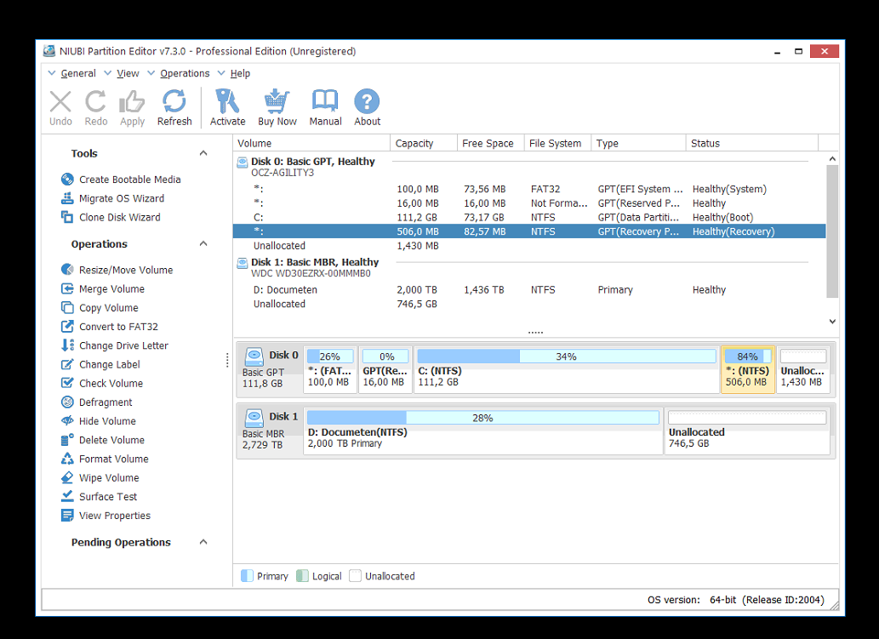Image resolution: width=879 pixels, height=639 pixels.
Task: Run Defragment on selected volume
Action: [106, 402]
